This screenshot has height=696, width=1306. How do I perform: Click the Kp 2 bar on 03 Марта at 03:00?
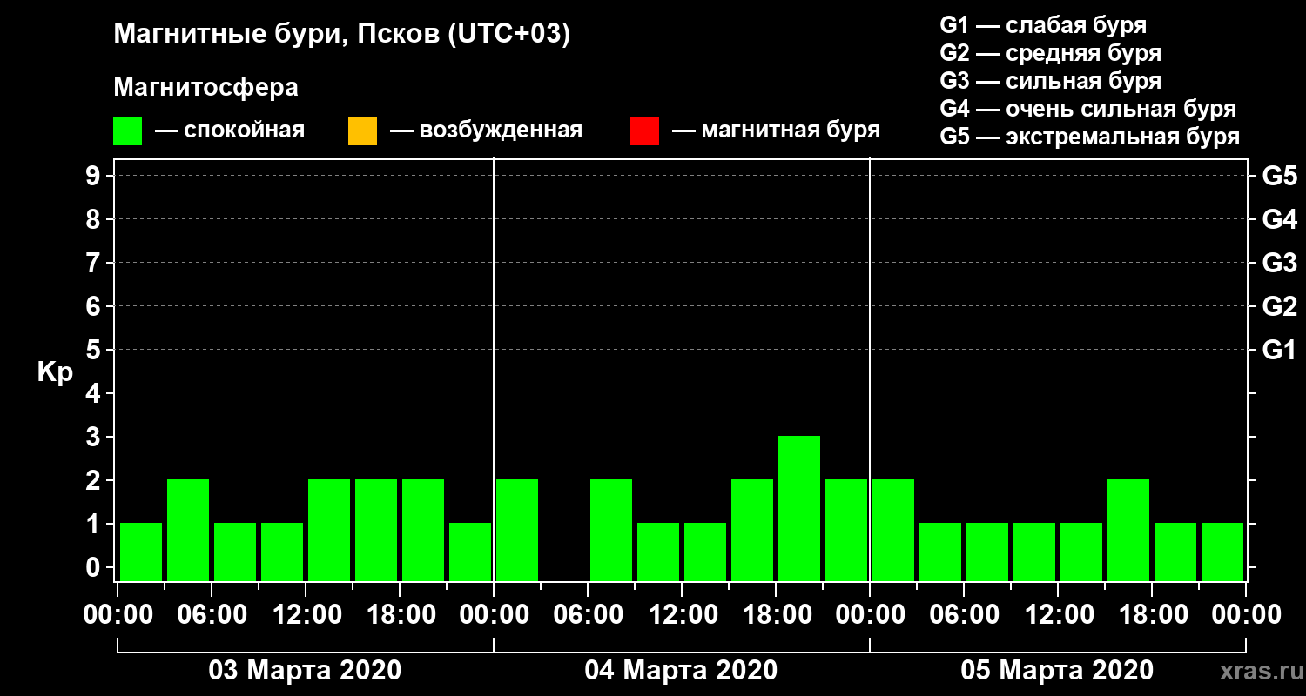tap(188, 530)
